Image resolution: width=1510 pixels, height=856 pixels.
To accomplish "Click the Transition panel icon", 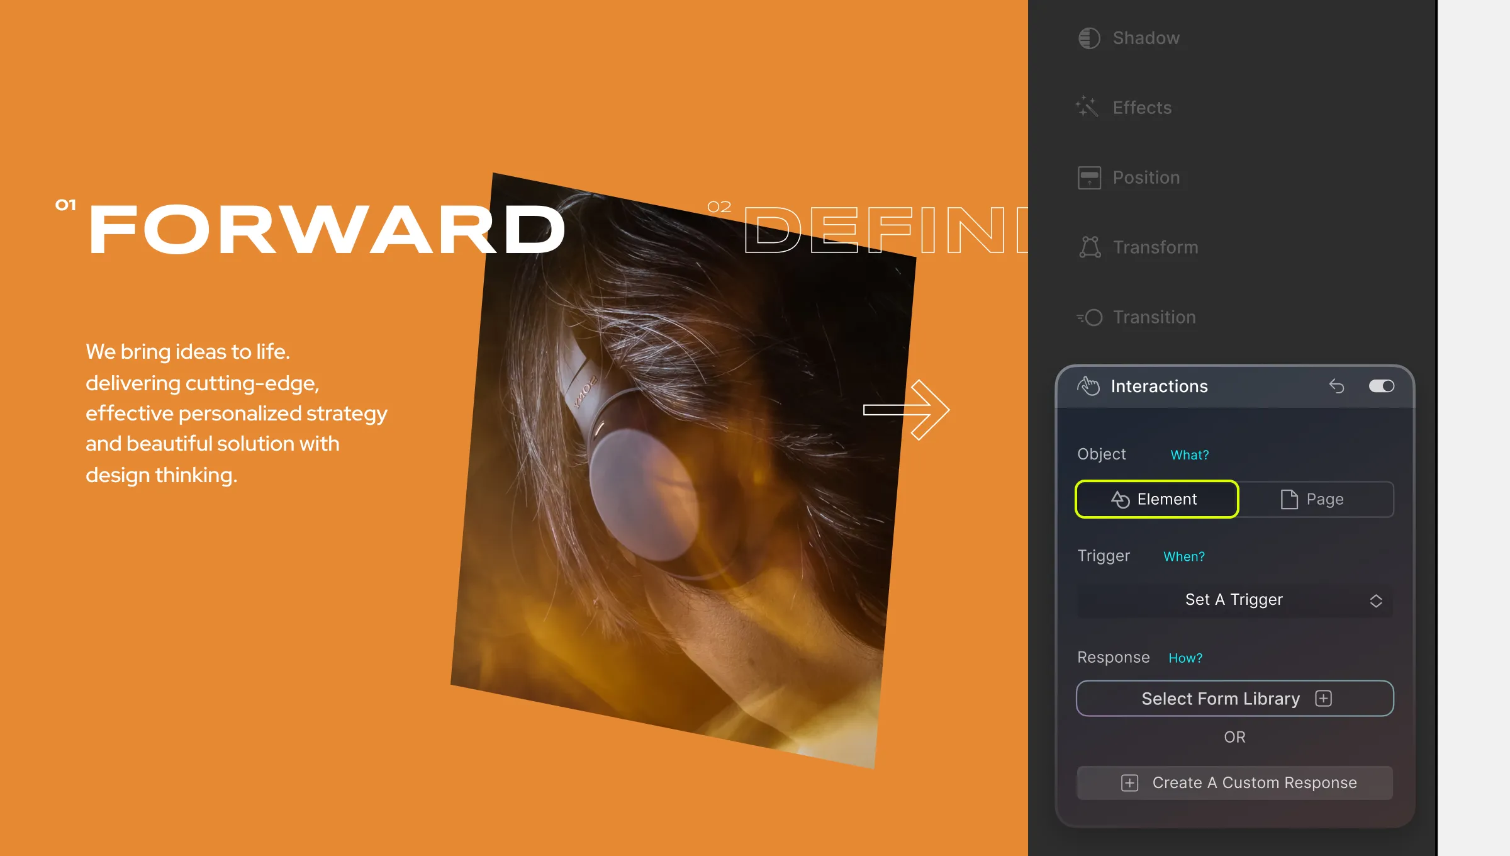I will [1089, 317].
